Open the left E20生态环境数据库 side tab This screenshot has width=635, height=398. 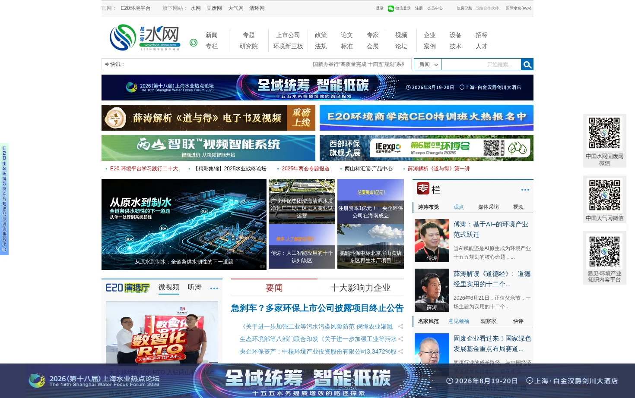[x=4, y=199]
